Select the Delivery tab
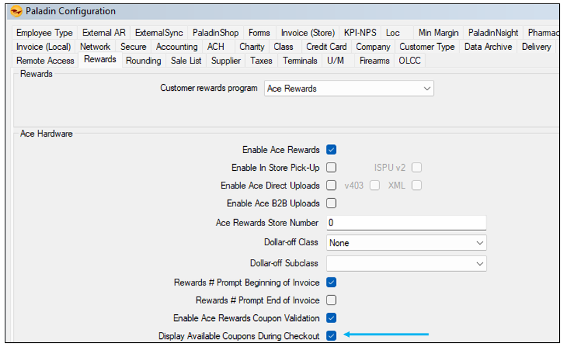 [537, 47]
